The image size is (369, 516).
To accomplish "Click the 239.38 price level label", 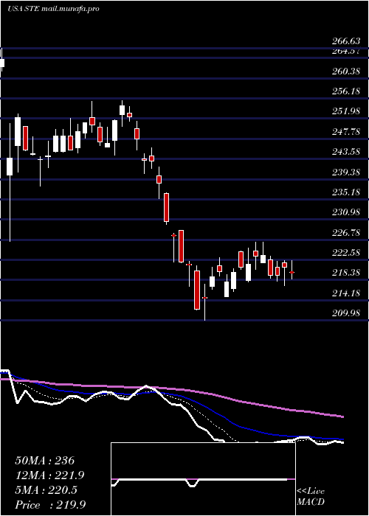I will click(345, 172).
